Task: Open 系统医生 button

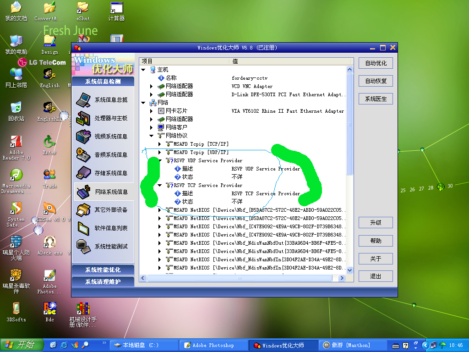Action: 376,99
